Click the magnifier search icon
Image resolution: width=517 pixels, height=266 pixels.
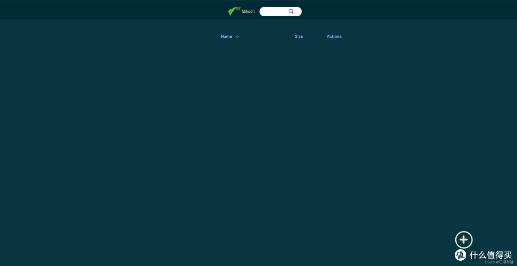click(x=291, y=11)
